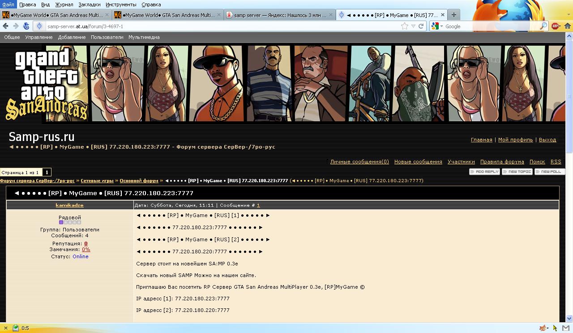573x333 pixels.
Task: Open the Правила форума link
Action: tap(502, 162)
